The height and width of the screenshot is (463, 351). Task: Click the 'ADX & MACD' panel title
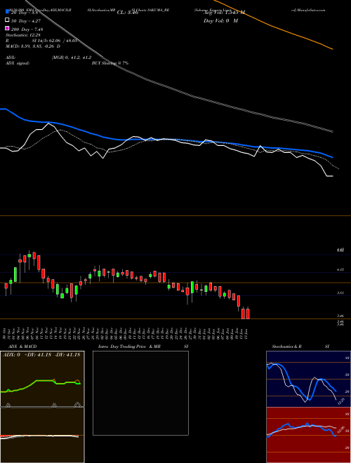tap(22, 347)
